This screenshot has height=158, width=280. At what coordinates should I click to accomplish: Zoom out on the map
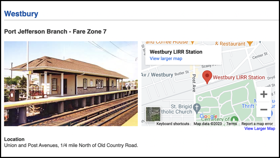(264, 109)
